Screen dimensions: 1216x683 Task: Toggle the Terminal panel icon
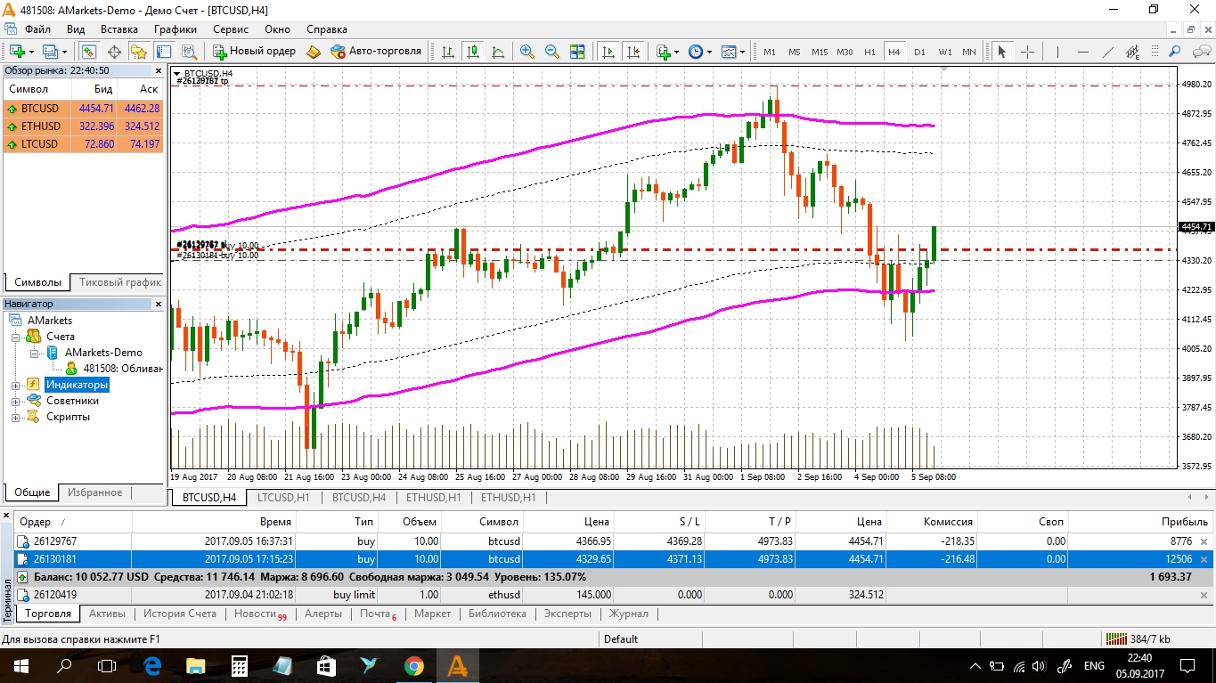tap(164, 52)
